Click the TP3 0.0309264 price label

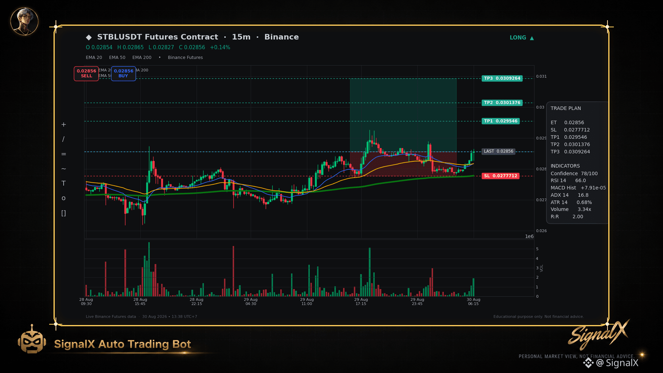[x=502, y=78]
